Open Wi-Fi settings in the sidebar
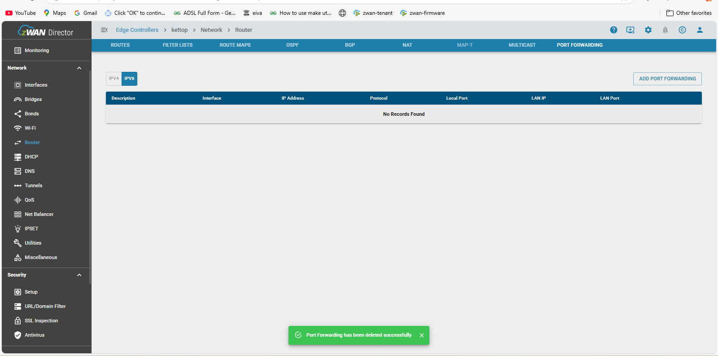This screenshot has height=356, width=718. click(x=30, y=128)
